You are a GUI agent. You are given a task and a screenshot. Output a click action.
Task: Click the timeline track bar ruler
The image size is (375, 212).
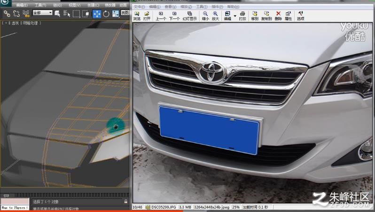[x=72, y=195]
